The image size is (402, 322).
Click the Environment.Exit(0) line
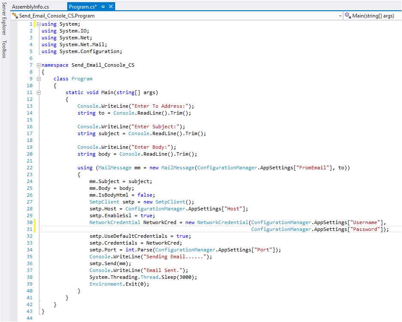(119, 284)
